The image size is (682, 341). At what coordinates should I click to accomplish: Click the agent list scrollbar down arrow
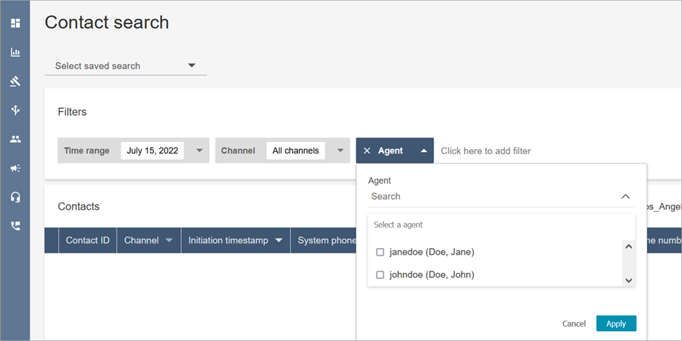pyautogui.click(x=628, y=280)
